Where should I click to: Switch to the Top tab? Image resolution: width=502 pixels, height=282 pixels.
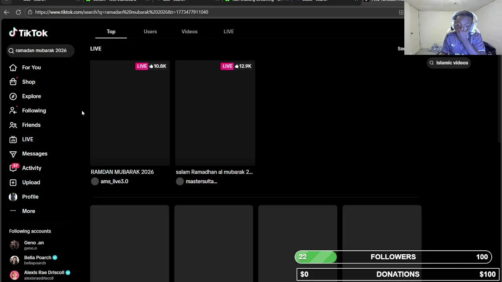click(x=111, y=31)
